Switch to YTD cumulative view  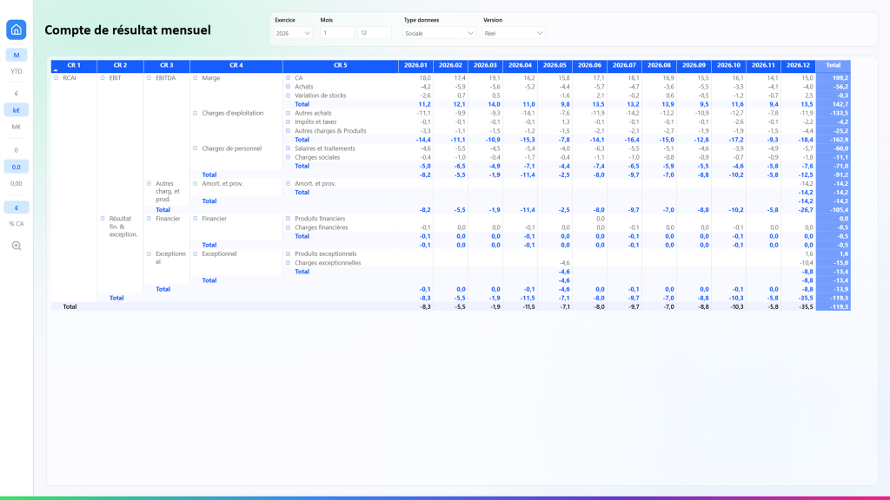coord(17,71)
